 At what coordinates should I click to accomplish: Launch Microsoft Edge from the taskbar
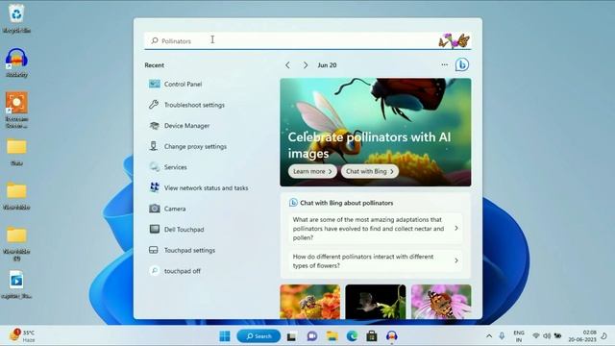point(352,336)
